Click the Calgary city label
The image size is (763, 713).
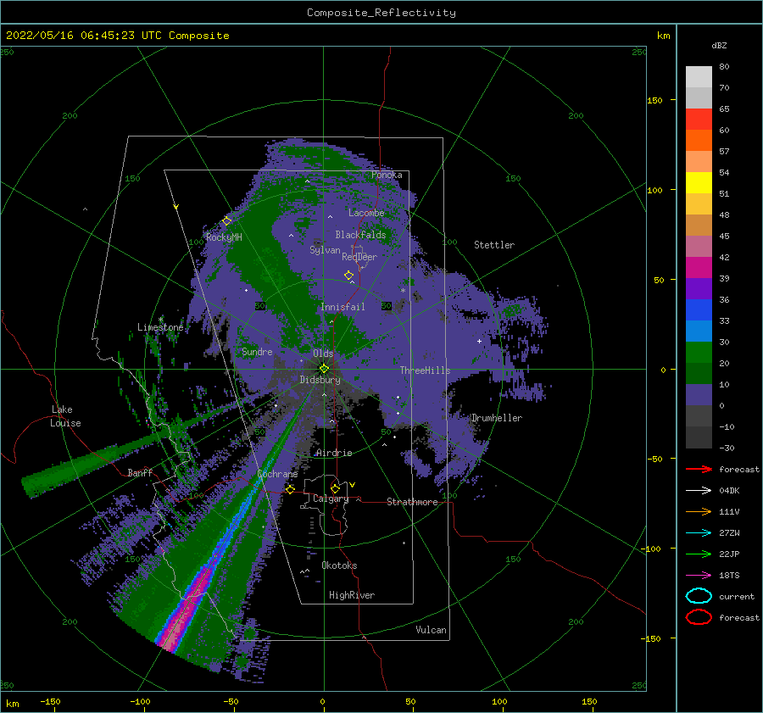tap(331, 499)
